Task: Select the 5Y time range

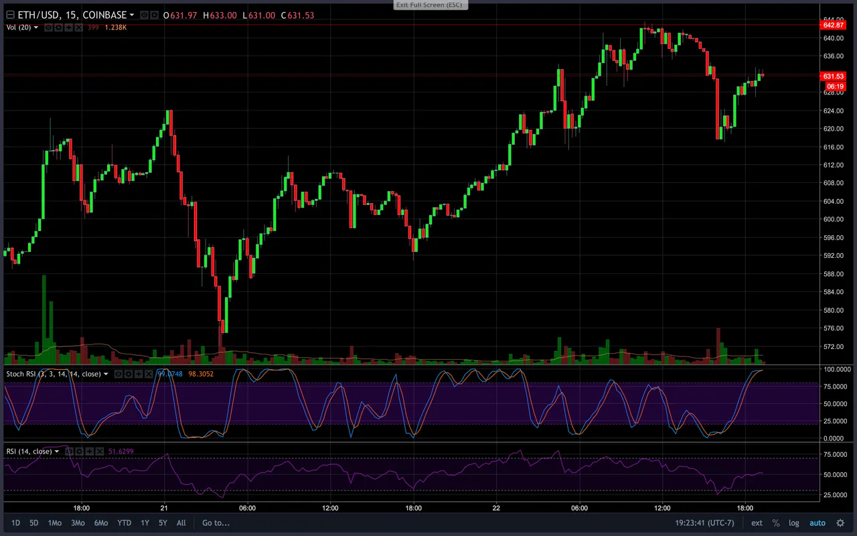Action: click(163, 523)
